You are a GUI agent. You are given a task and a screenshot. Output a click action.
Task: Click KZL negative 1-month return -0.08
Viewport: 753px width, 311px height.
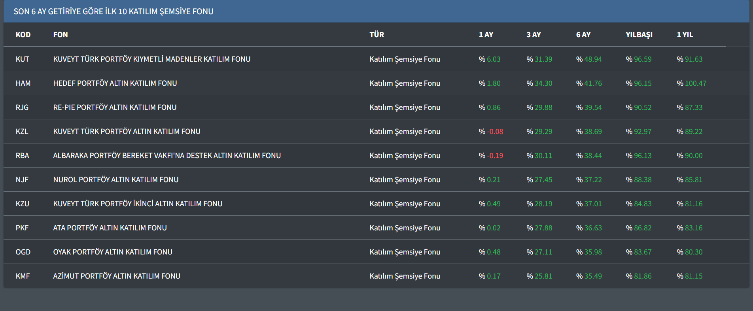tap(495, 132)
